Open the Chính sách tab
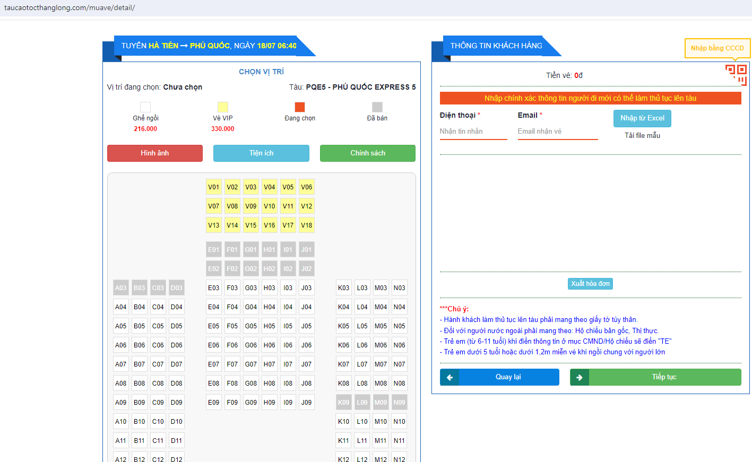Viewport: 752px width, 462px height. pyautogui.click(x=368, y=153)
